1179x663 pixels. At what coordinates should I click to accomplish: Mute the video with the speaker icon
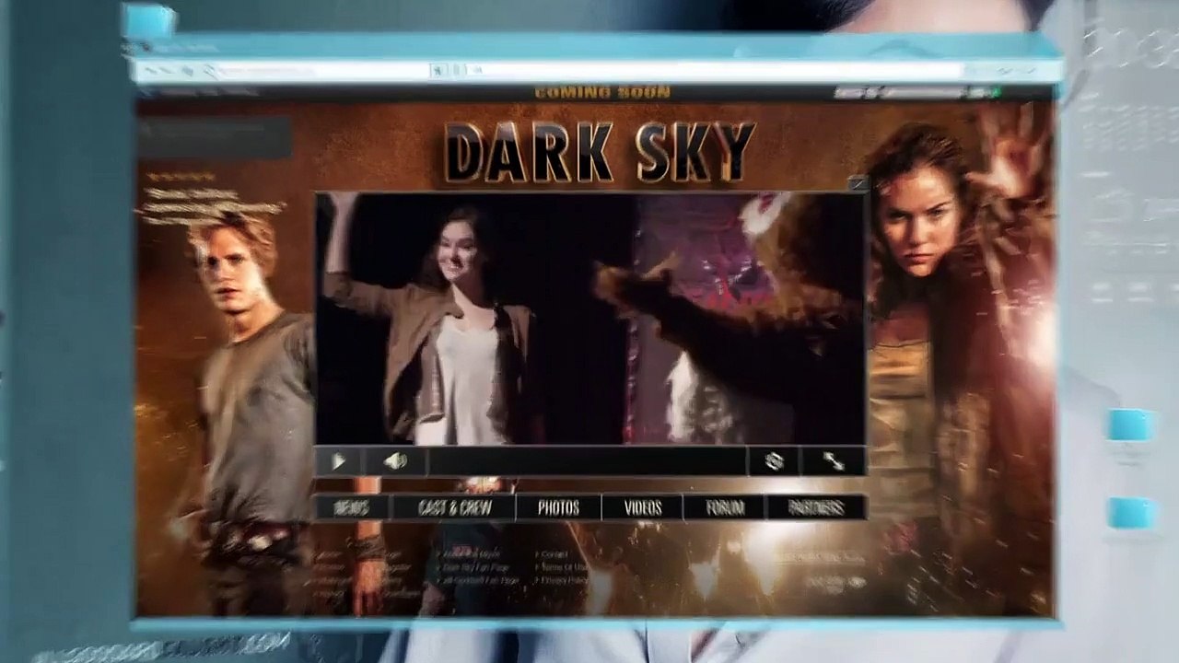[x=396, y=461]
